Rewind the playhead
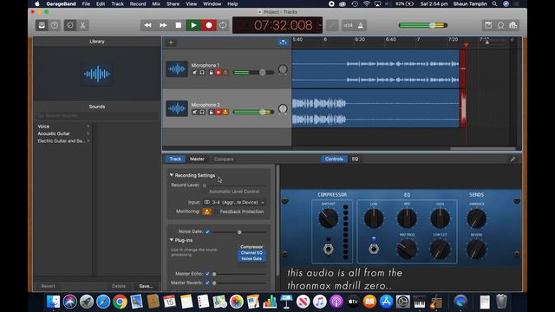Screen dimensions: 555x312 (x=147, y=25)
